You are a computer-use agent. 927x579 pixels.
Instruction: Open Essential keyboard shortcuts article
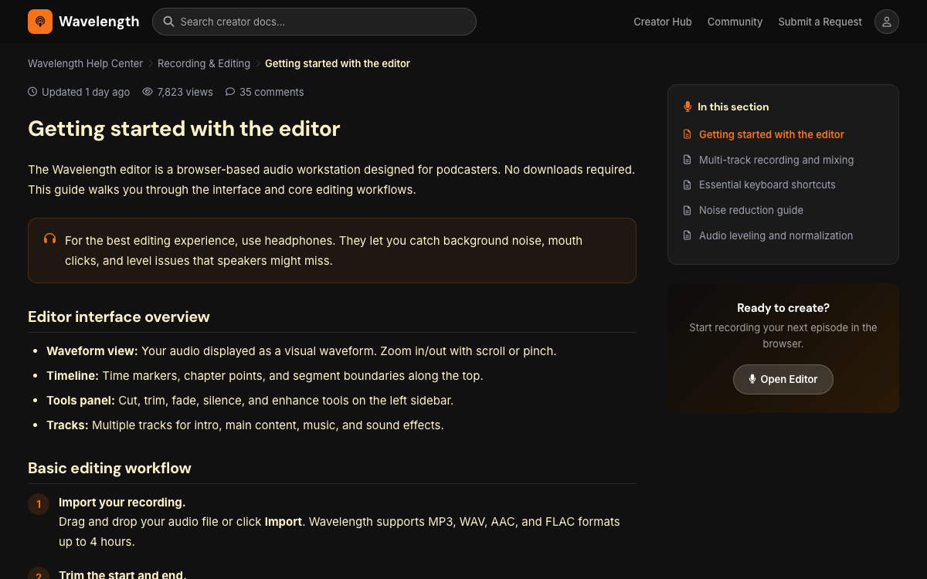click(767, 185)
